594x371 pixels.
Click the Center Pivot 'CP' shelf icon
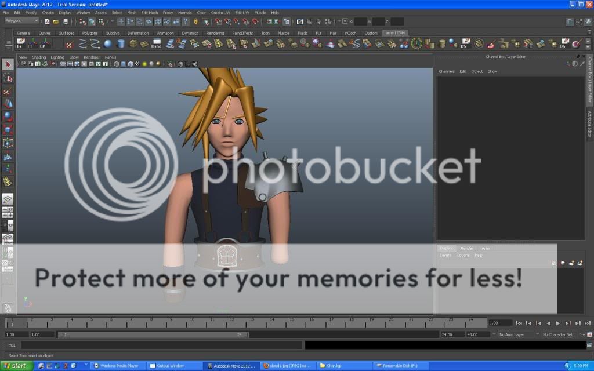(45, 43)
